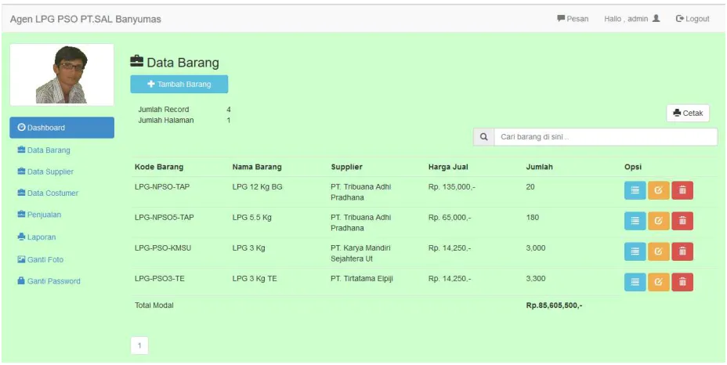This screenshot has width=727, height=365.
Task: Edit the LPG-NPSO5-TAP item
Action: 658,221
